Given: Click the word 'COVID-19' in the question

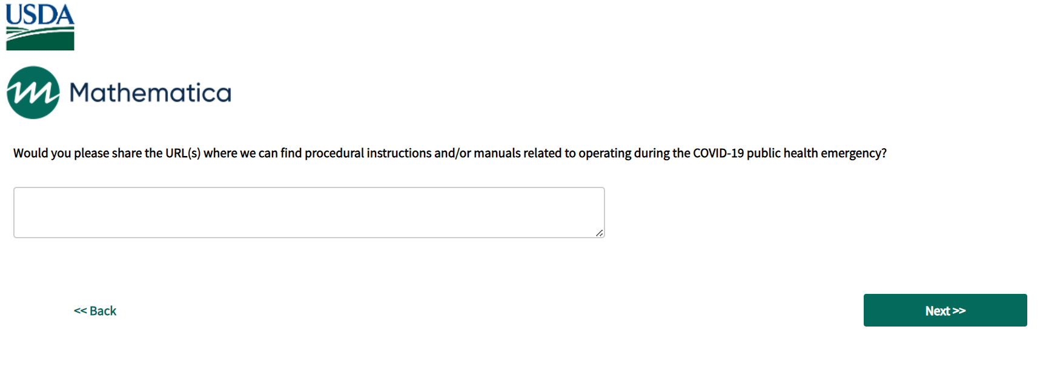Looking at the screenshot, I should click(x=718, y=154).
